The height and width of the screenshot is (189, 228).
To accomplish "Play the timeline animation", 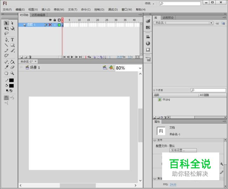I will point(72,57).
